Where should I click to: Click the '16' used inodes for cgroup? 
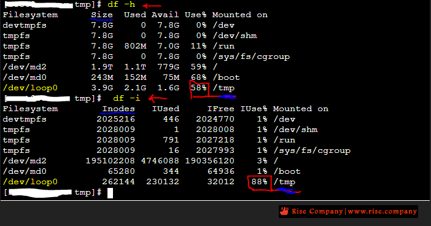174,150
